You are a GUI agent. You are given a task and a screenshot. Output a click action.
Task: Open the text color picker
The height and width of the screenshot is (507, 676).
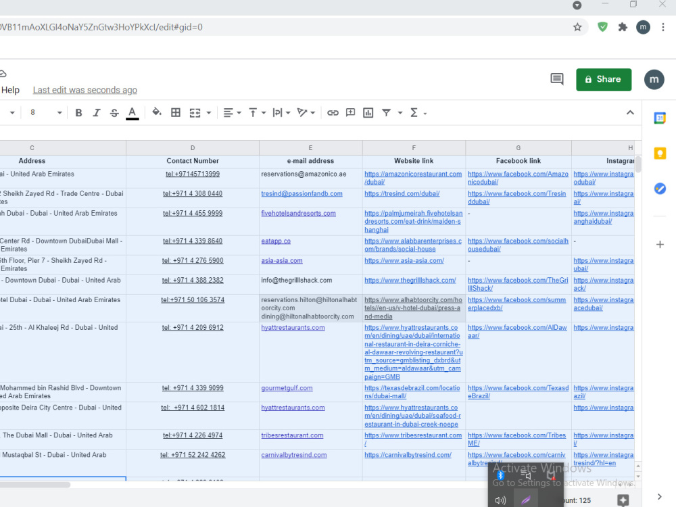click(132, 113)
